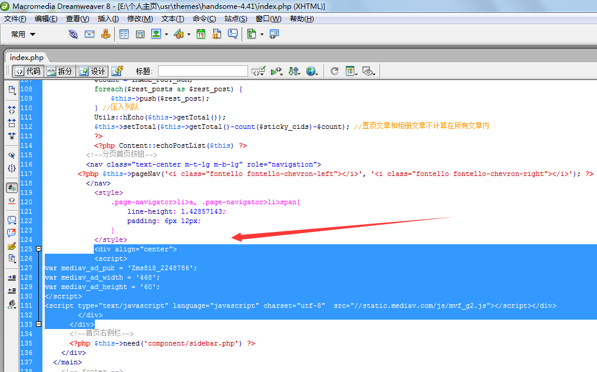This screenshot has width=597, height=372.
Task: Click the 标题 title input field
Action: tap(203, 71)
